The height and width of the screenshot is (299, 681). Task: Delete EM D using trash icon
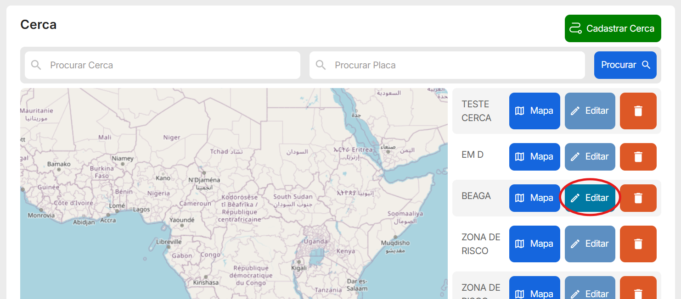638,157
